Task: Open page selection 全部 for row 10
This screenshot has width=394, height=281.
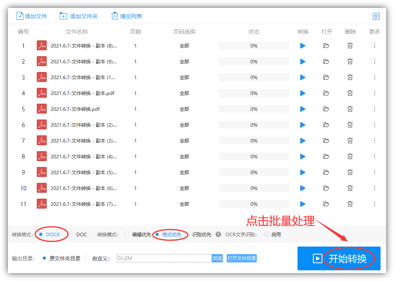Action: tap(184, 188)
